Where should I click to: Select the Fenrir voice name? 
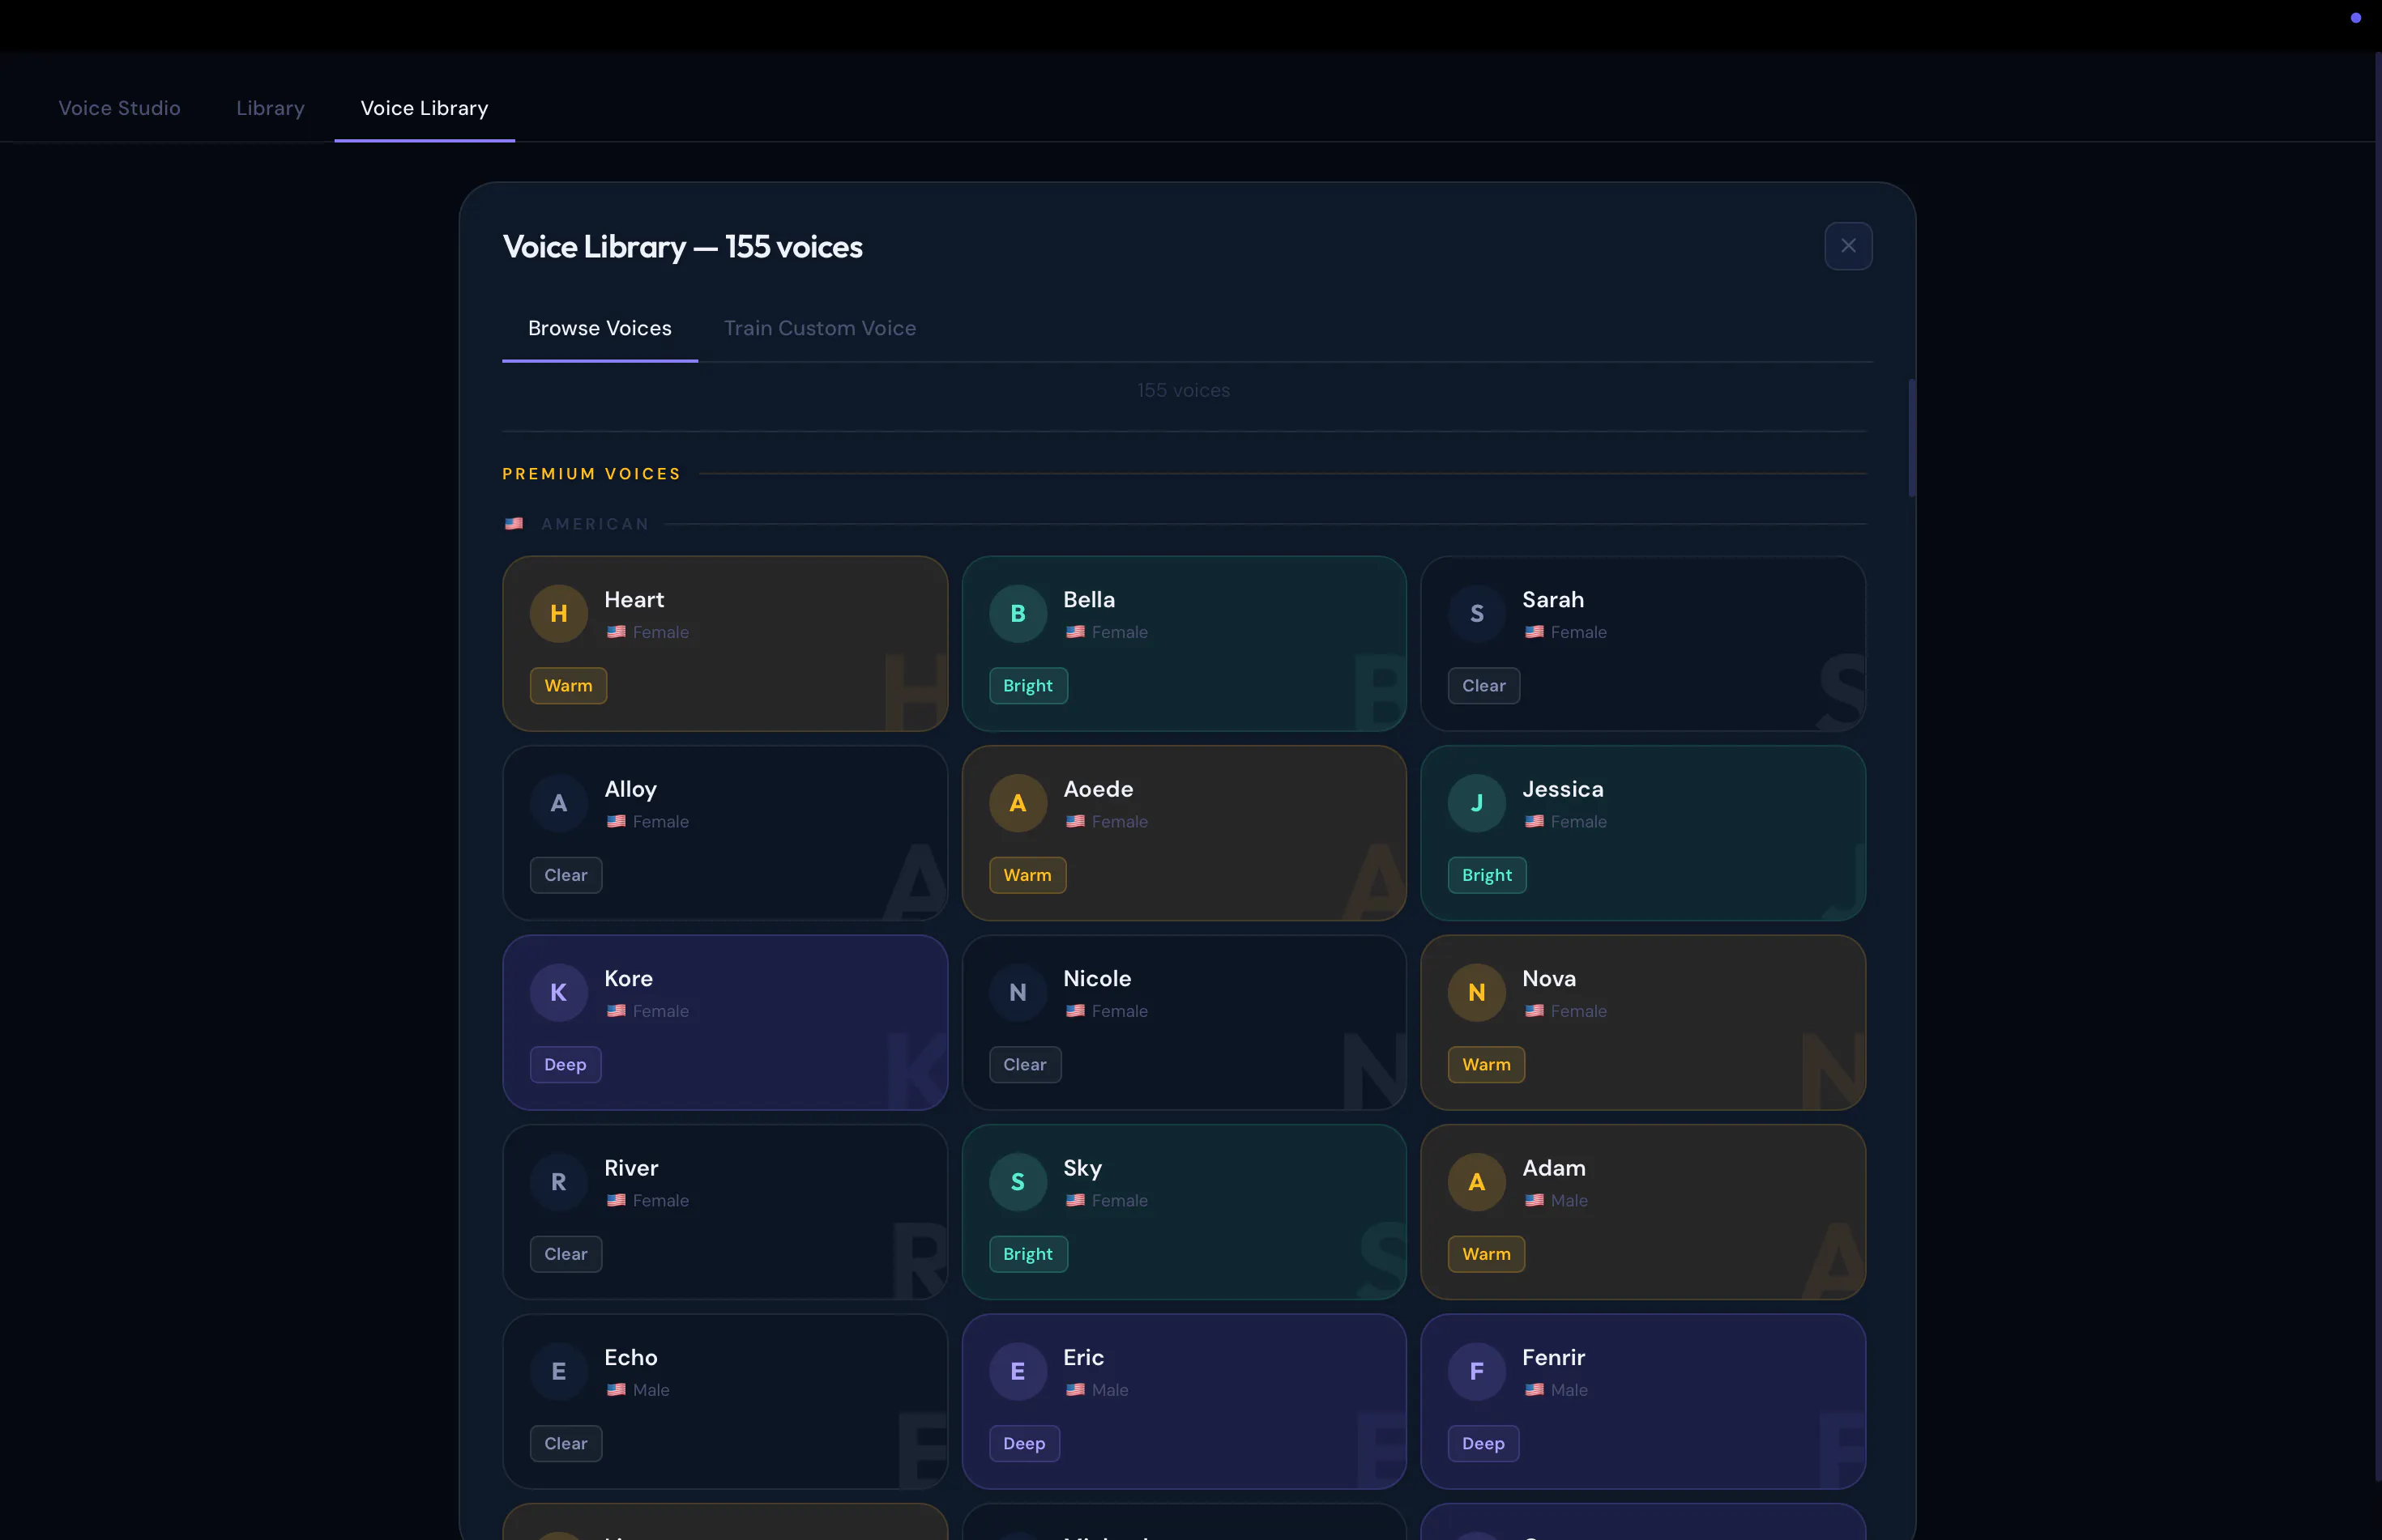[1554, 1358]
